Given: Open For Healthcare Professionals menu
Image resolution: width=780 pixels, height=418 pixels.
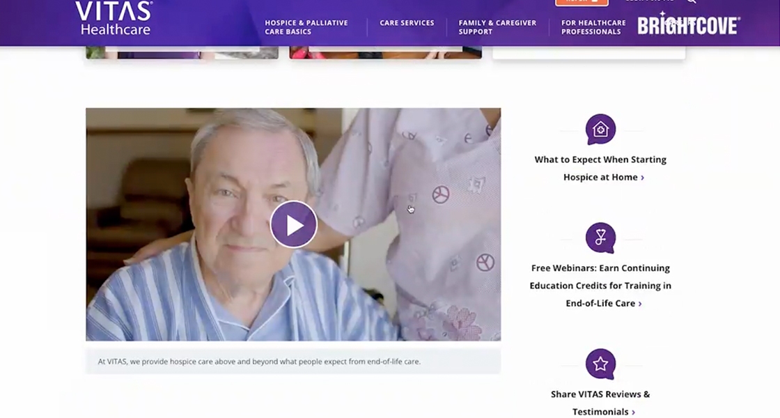Looking at the screenshot, I should click(593, 27).
